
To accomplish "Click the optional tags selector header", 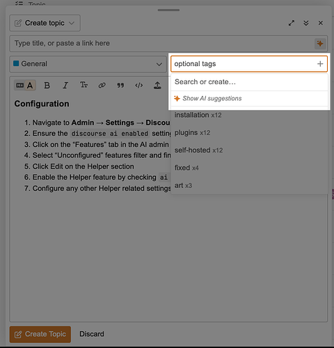I will [x=249, y=64].
